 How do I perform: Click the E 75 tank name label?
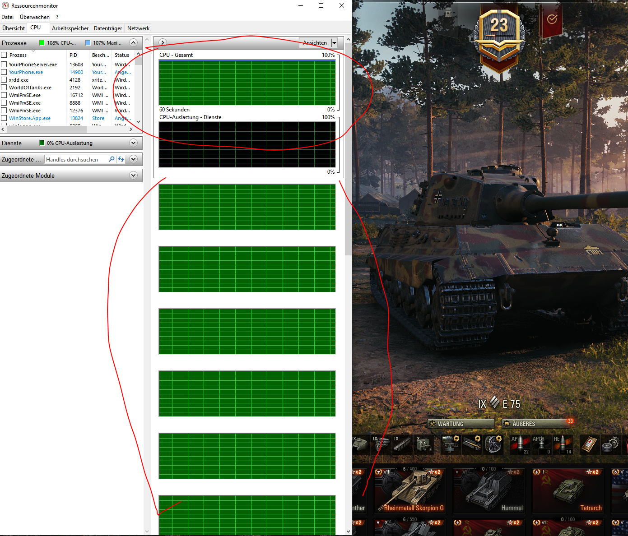[511, 404]
